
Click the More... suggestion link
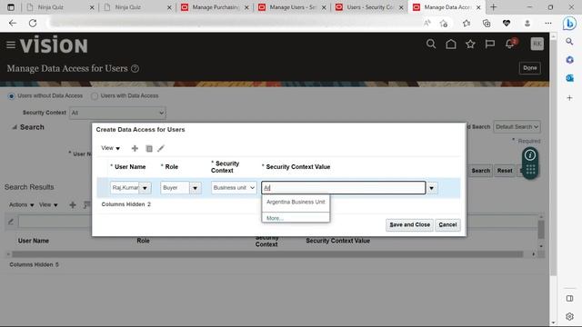[275, 218]
